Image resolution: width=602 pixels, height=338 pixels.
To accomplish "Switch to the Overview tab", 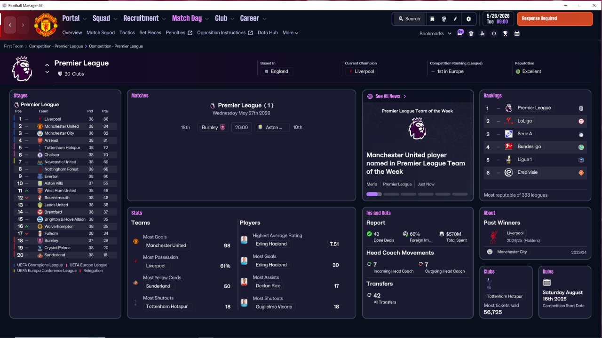I will 72,33.
